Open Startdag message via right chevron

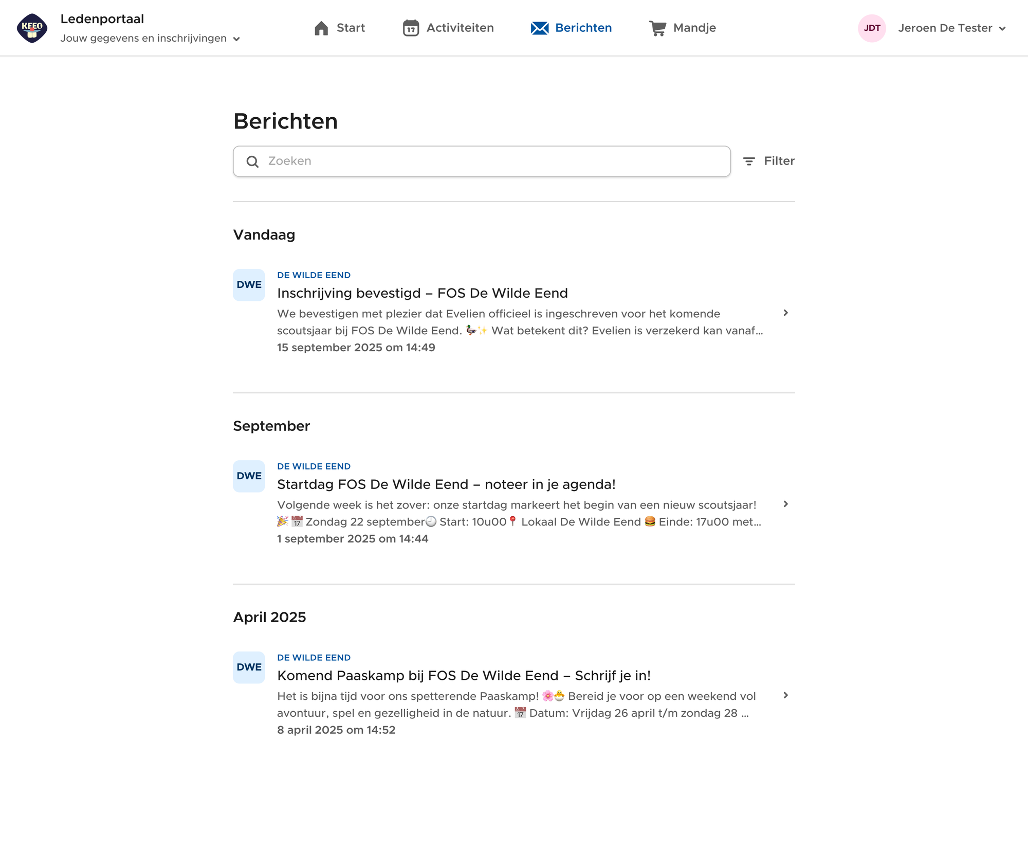pyautogui.click(x=785, y=504)
